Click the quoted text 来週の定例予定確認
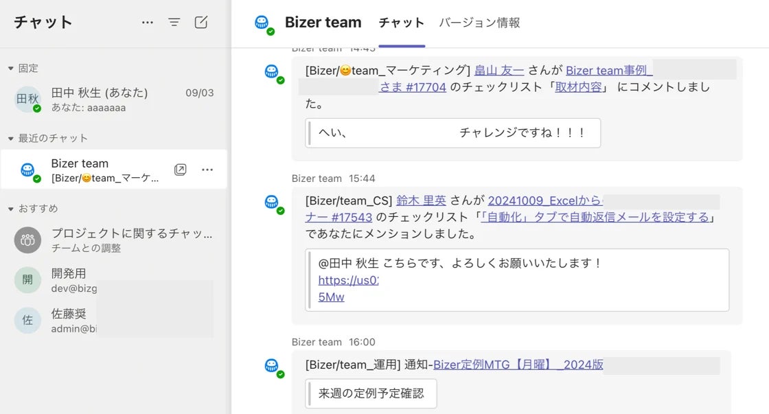 pyautogui.click(x=371, y=393)
